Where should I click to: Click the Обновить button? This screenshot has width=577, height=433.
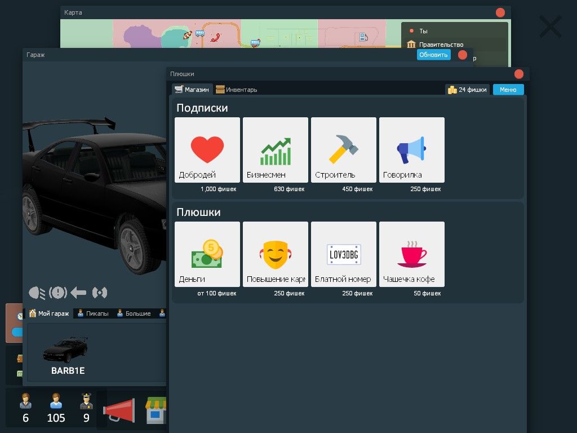point(433,55)
